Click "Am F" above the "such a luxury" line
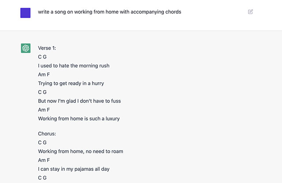The height and width of the screenshot is (183, 282). pyautogui.click(x=44, y=110)
